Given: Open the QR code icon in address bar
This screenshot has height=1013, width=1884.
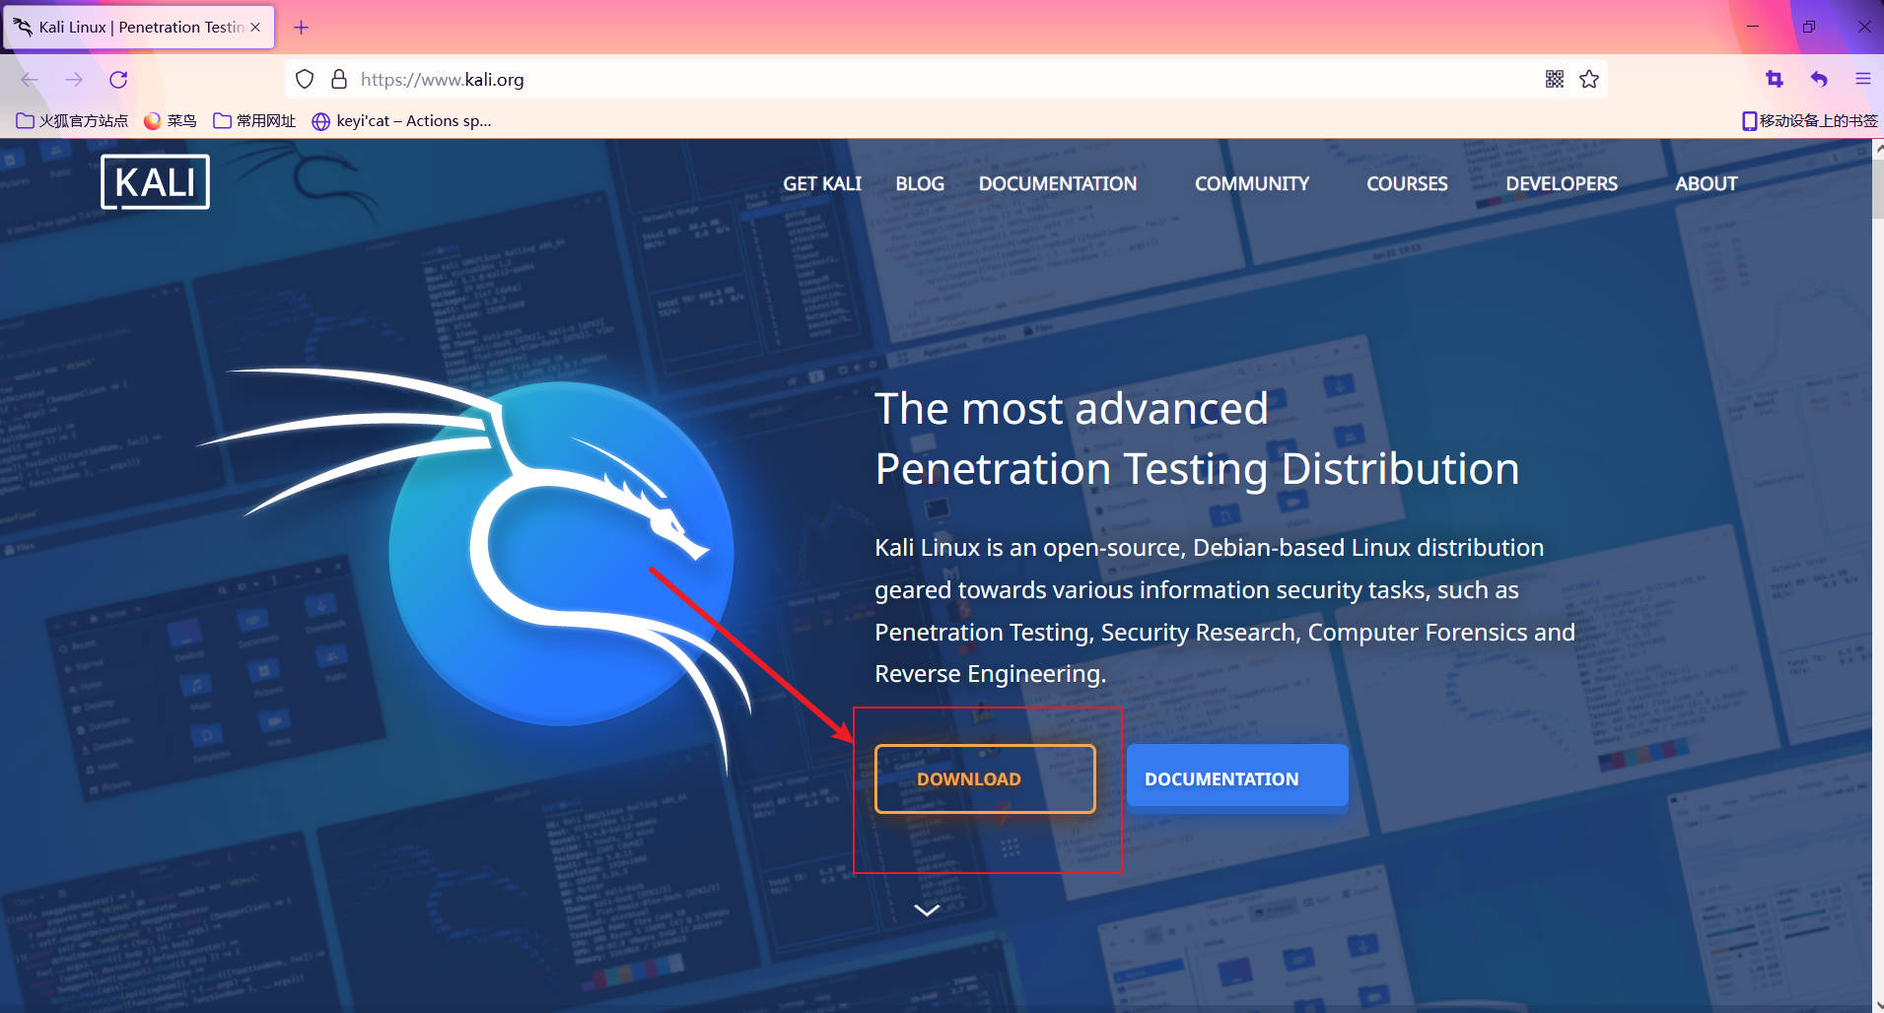Looking at the screenshot, I should point(1555,80).
